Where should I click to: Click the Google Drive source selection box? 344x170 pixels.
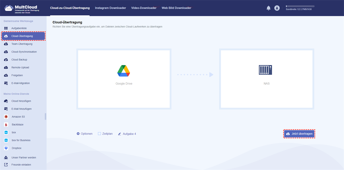tap(124, 79)
